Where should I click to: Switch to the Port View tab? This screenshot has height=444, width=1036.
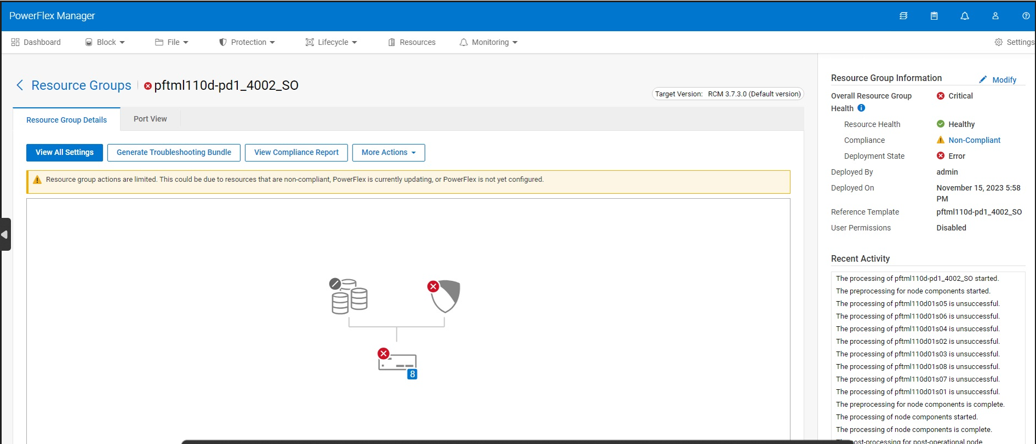click(x=150, y=119)
